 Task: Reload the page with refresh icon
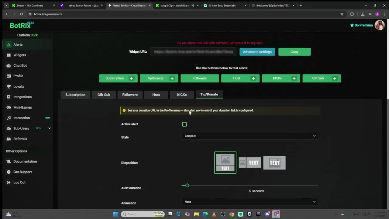pyautogui.click(x=21, y=14)
